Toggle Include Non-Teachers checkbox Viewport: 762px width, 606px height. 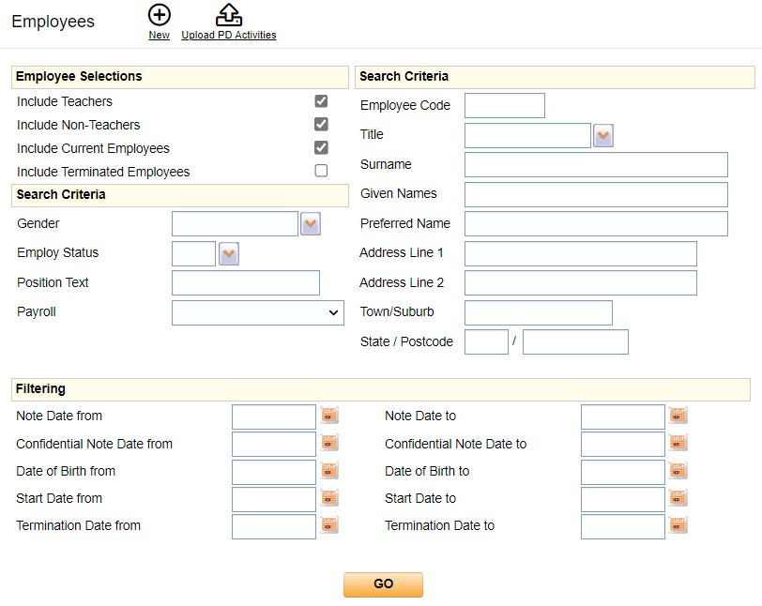(x=321, y=125)
